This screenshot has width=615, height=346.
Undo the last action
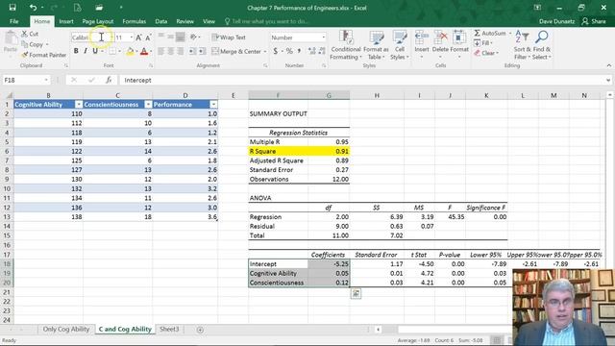(x=33, y=8)
